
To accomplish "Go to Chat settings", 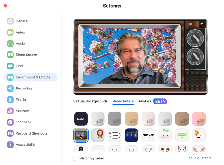I will pos(19,66).
